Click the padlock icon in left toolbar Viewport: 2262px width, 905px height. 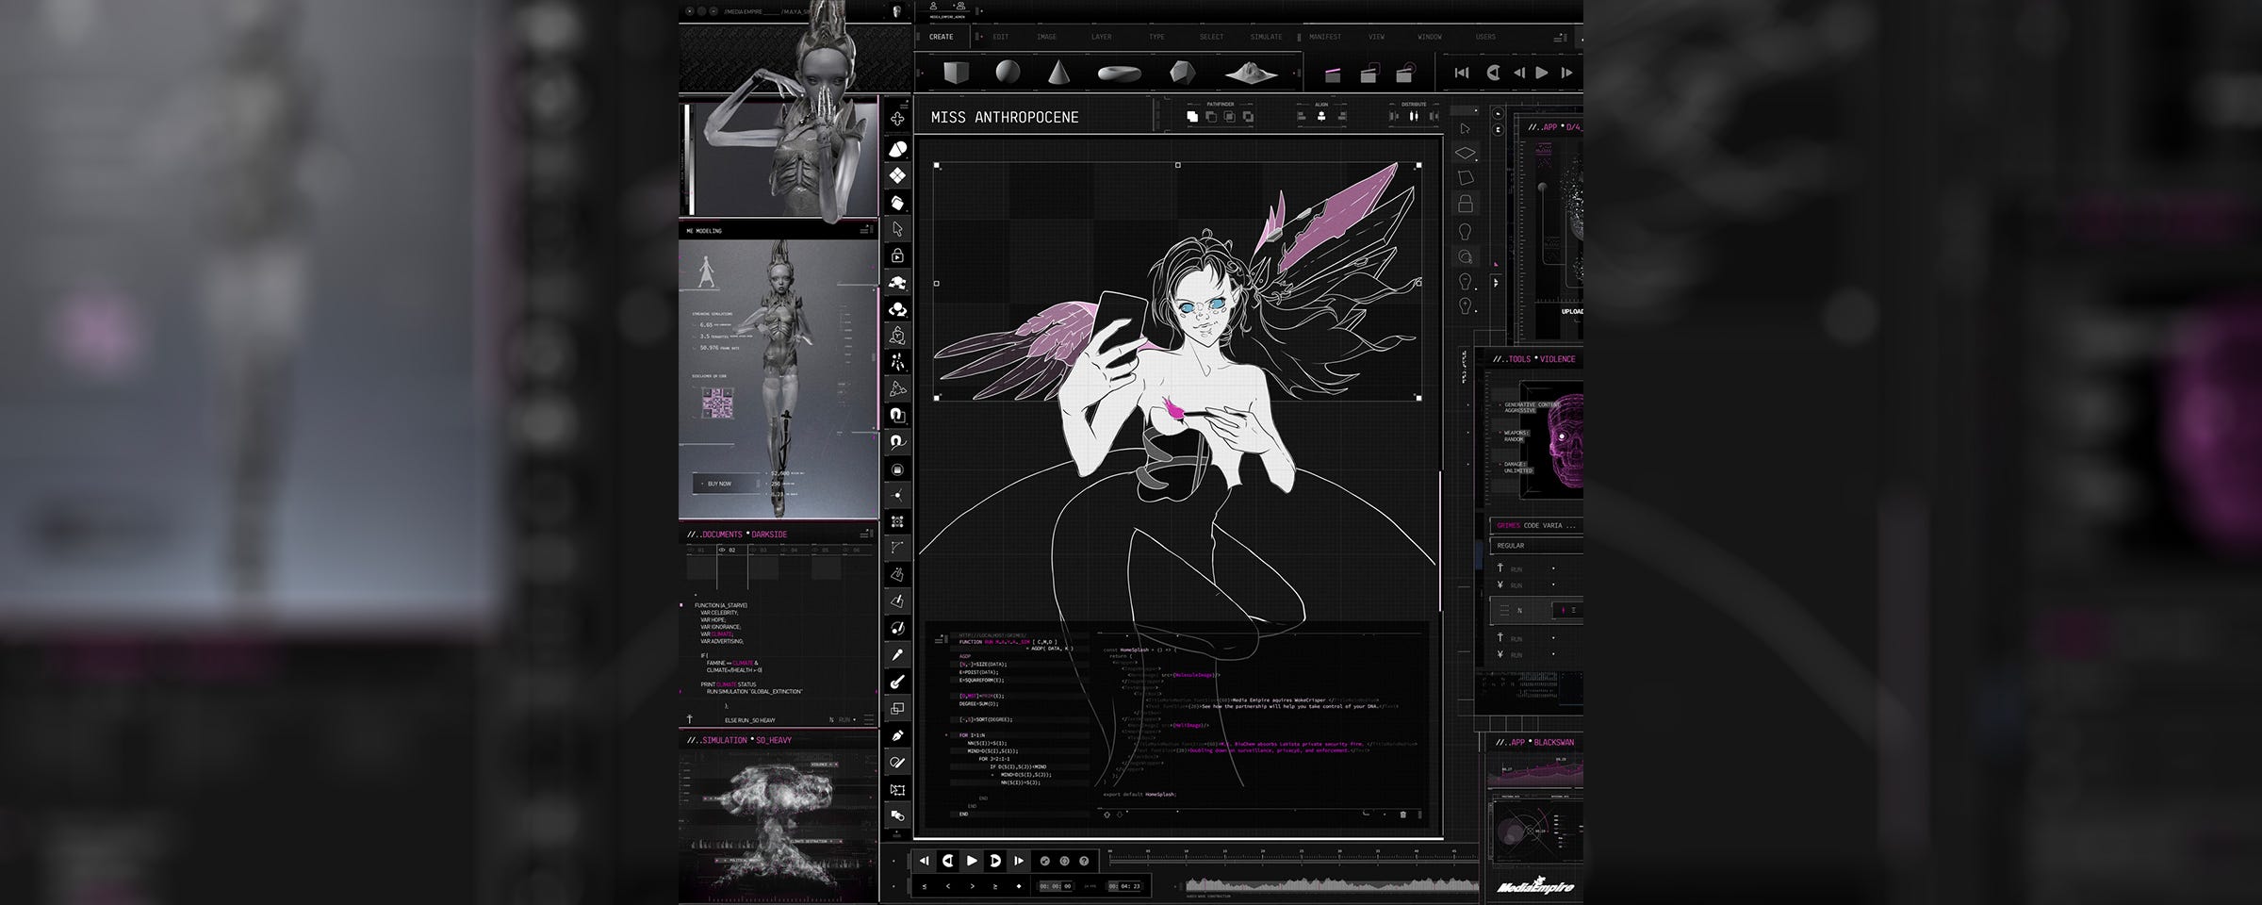click(897, 255)
